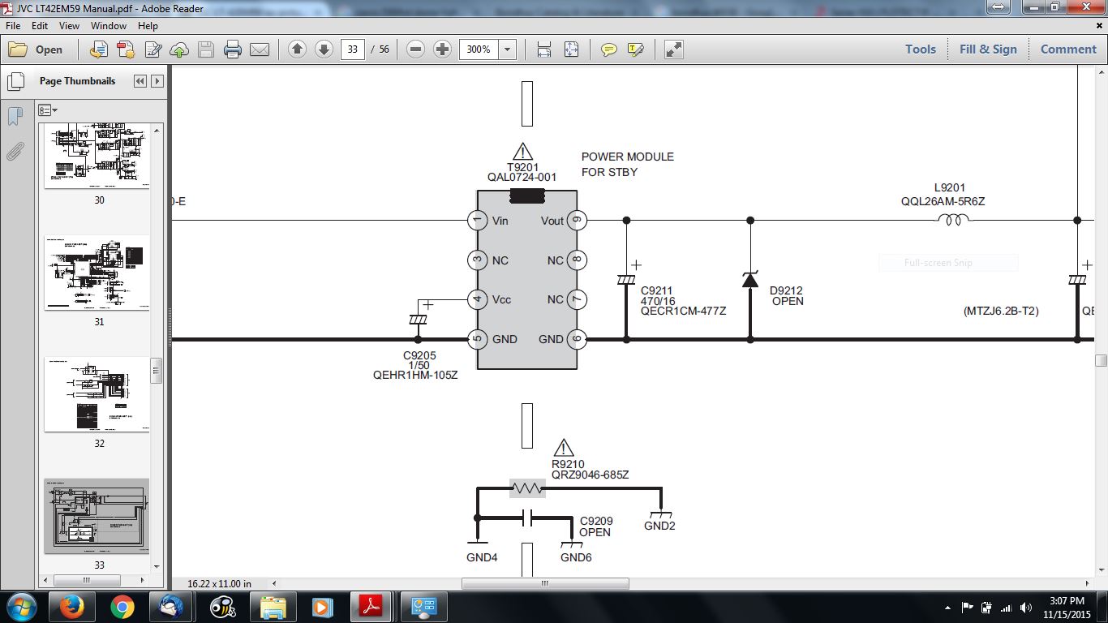Zoom in with the plus button
1108x623 pixels.
(442, 49)
